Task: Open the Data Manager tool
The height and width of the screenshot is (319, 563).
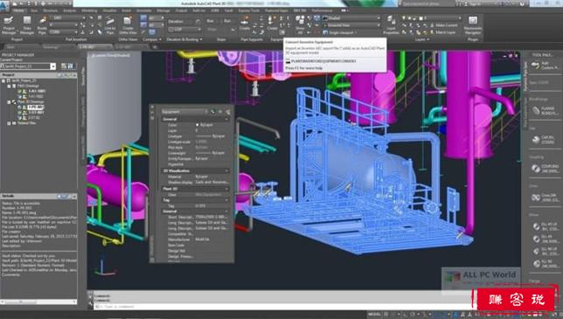Action: (27, 25)
